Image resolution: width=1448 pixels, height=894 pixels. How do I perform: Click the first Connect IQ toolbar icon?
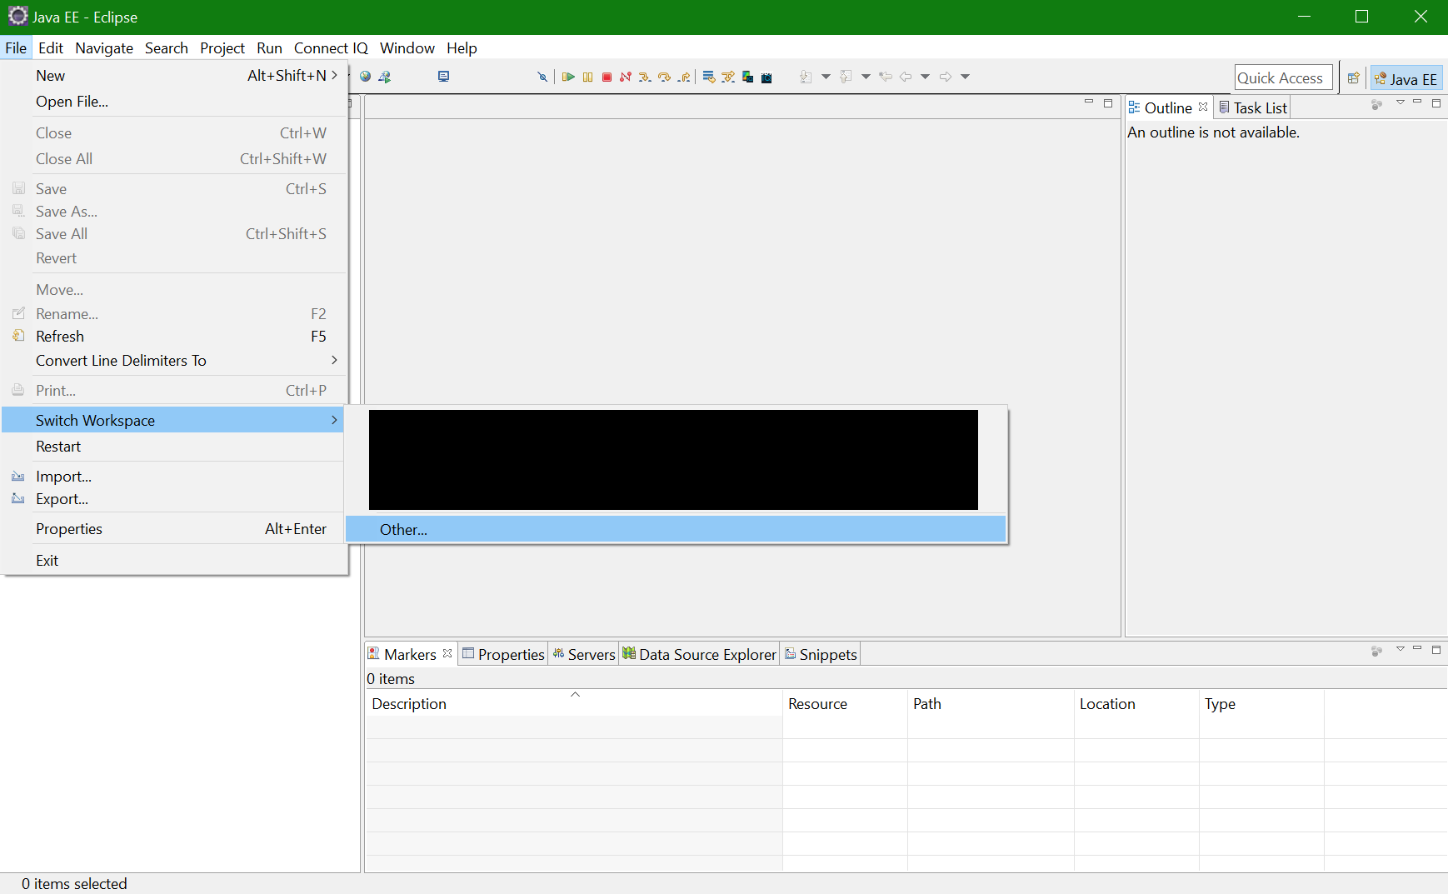pos(748,77)
